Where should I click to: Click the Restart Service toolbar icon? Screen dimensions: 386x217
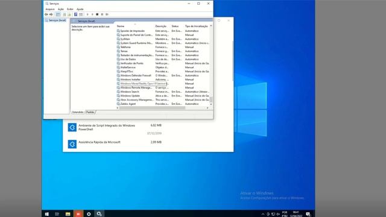[x=107, y=14]
